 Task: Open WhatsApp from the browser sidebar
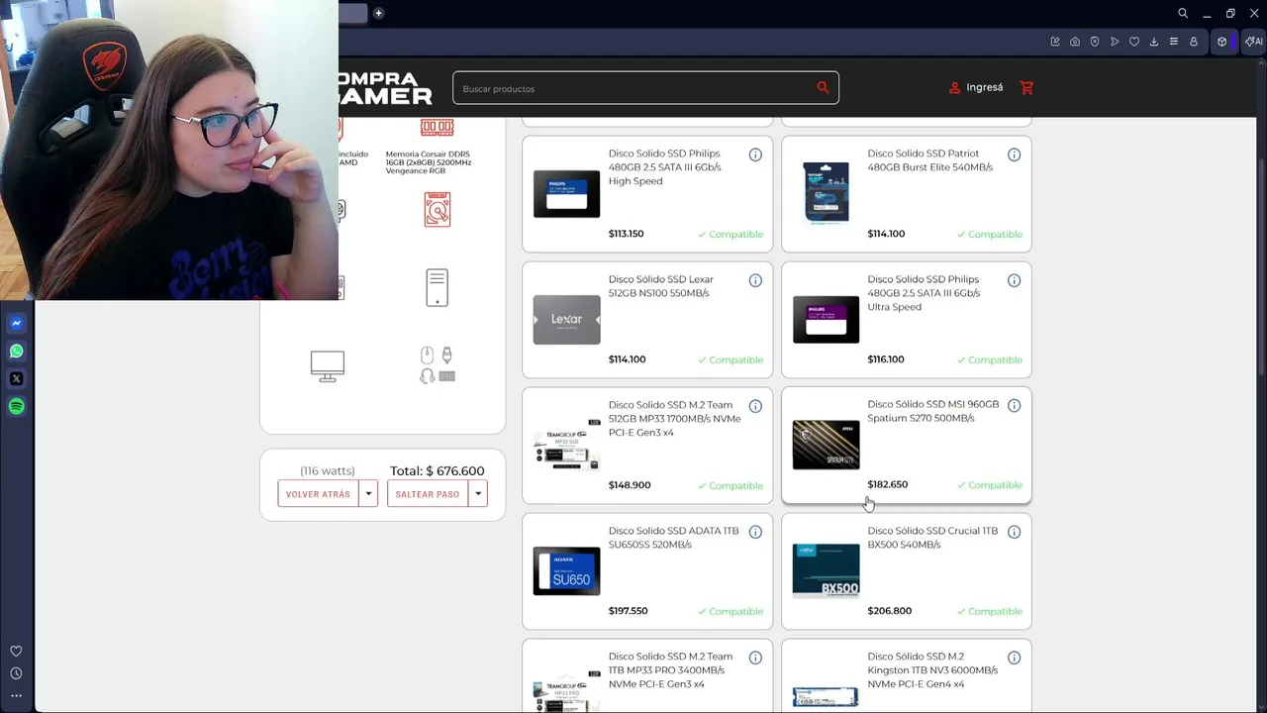click(x=16, y=351)
